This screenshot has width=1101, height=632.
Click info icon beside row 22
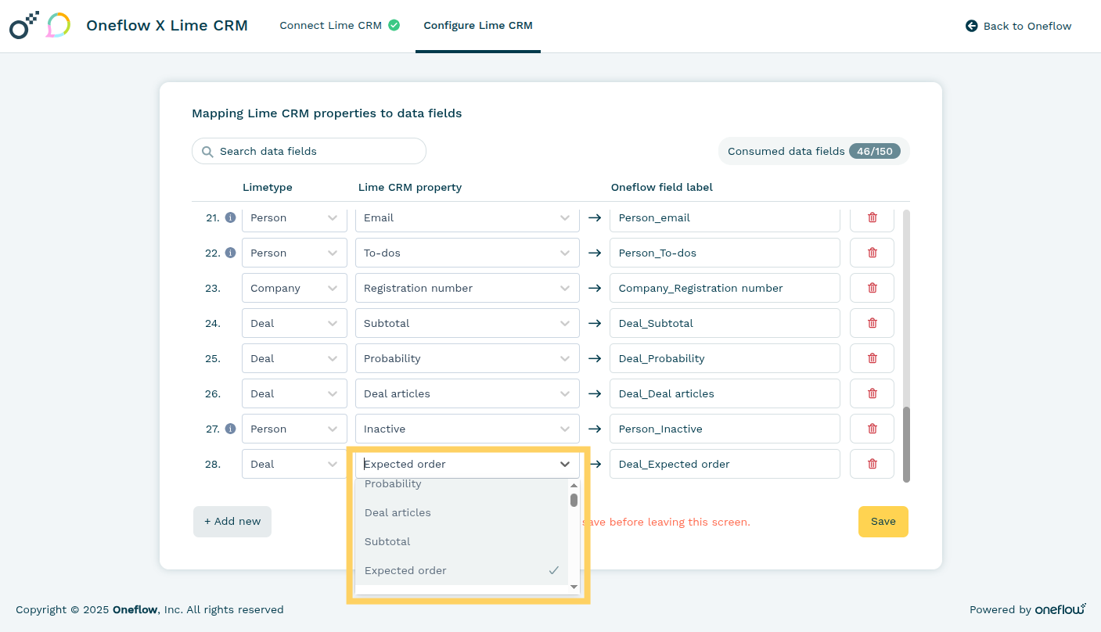pyautogui.click(x=230, y=253)
